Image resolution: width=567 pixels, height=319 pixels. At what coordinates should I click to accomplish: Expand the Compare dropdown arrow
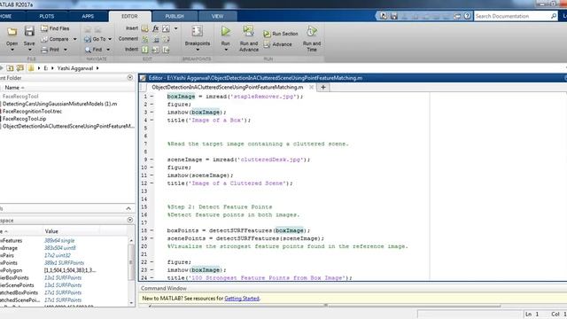click(x=74, y=39)
